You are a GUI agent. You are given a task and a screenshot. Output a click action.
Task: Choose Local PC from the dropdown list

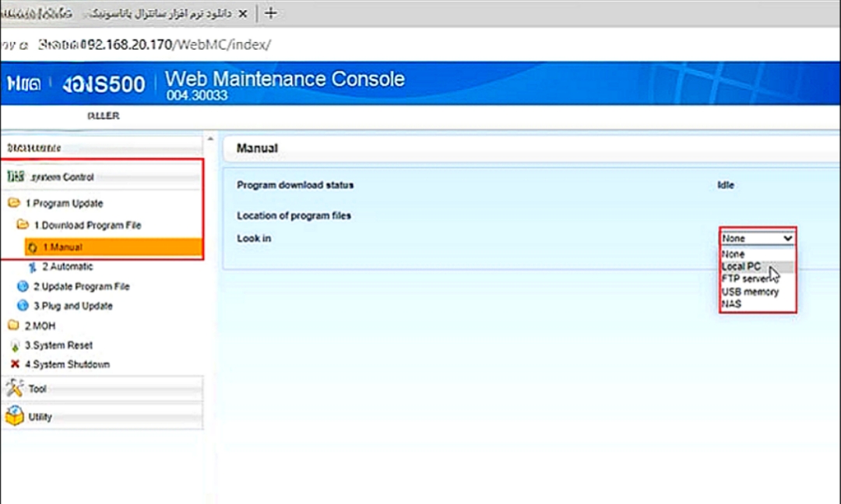point(741,267)
